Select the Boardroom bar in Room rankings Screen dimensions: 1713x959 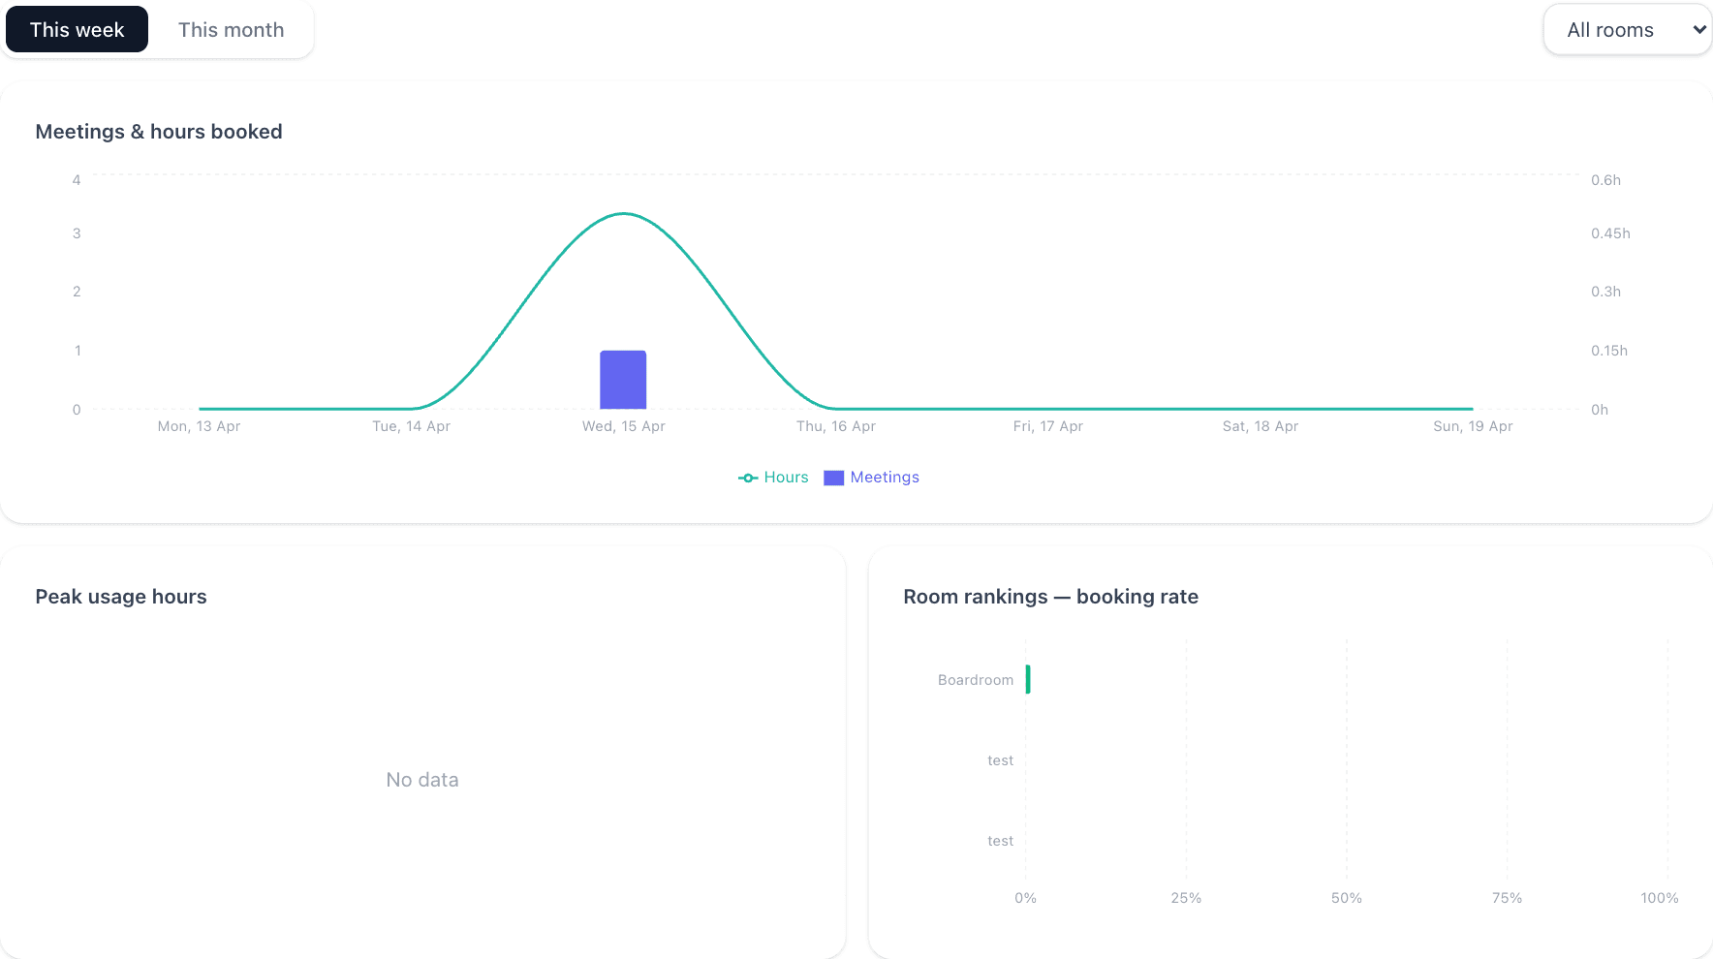(1028, 679)
